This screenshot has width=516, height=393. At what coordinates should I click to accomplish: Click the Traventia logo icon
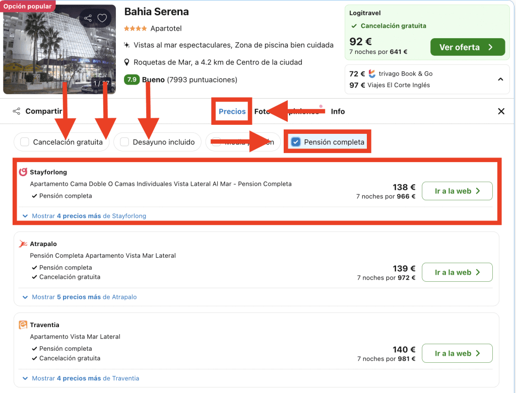click(23, 325)
